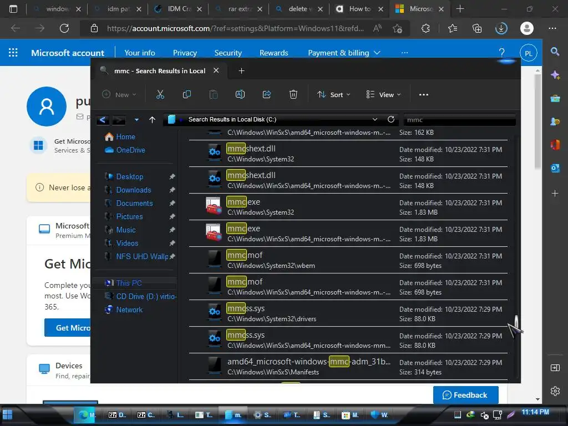The width and height of the screenshot is (568, 426).
Task: Open Edge Extensions puzzle icon
Action: click(x=425, y=28)
